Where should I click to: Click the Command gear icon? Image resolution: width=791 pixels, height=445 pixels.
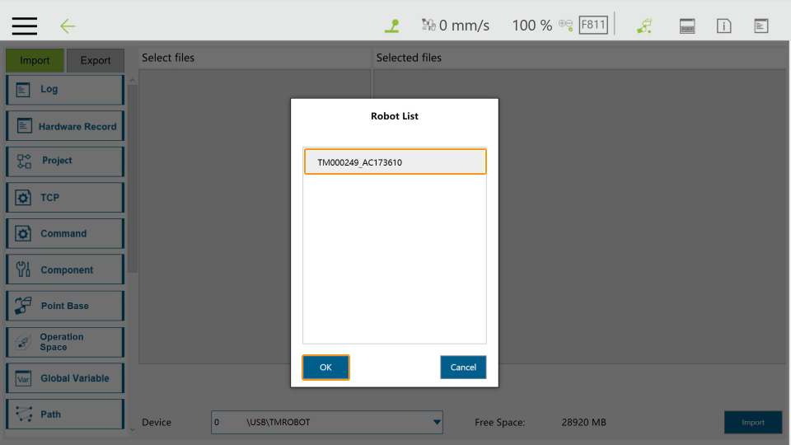[23, 233]
